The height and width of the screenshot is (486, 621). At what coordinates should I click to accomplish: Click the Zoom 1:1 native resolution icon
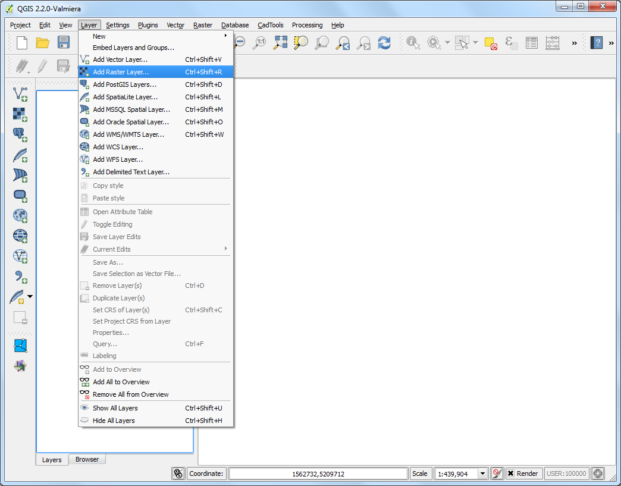click(260, 42)
